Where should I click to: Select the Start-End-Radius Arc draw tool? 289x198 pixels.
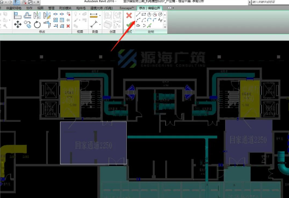[138, 20]
